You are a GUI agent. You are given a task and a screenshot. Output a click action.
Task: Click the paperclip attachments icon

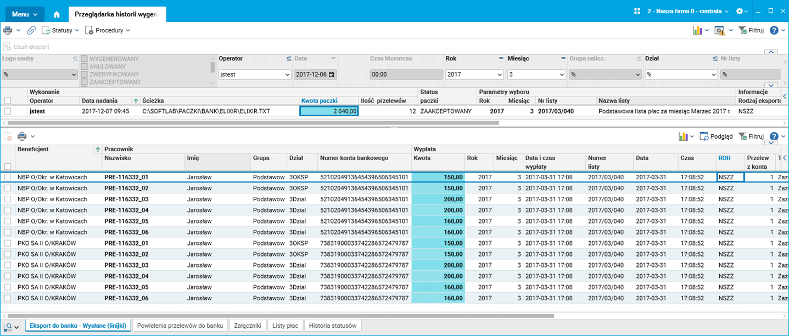point(31,30)
